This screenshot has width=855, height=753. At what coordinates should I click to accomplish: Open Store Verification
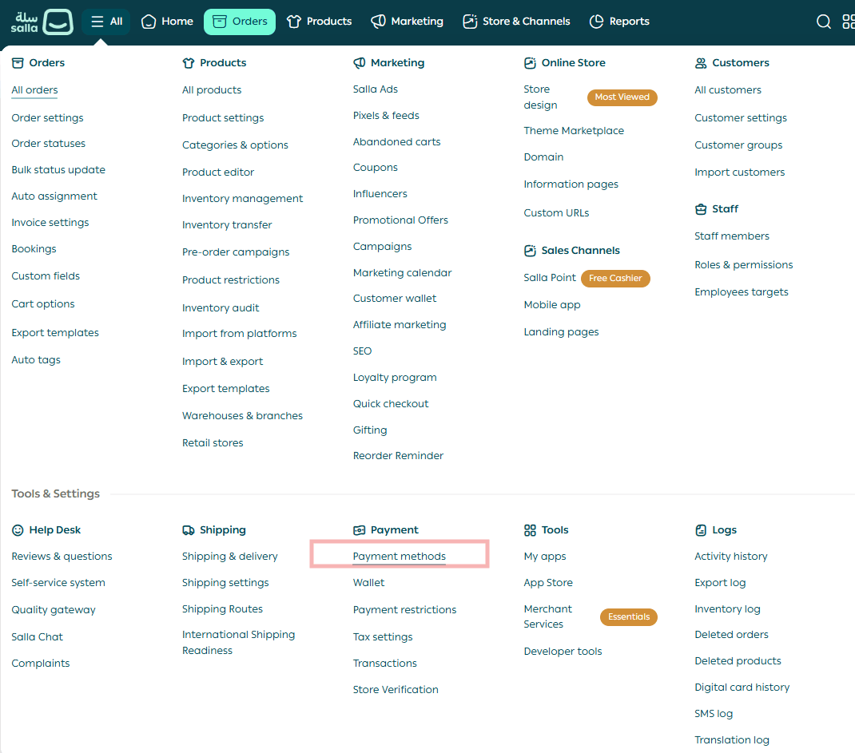pyautogui.click(x=396, y=690)
